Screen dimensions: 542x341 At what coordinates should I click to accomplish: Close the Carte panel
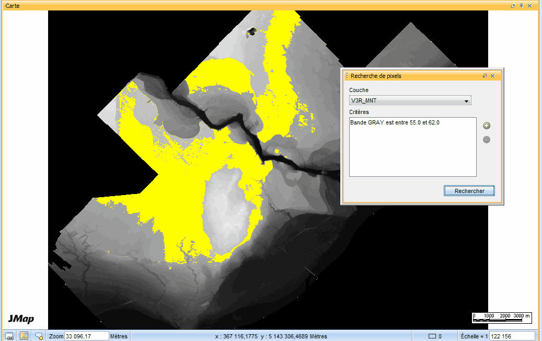[x=529, y=5]
